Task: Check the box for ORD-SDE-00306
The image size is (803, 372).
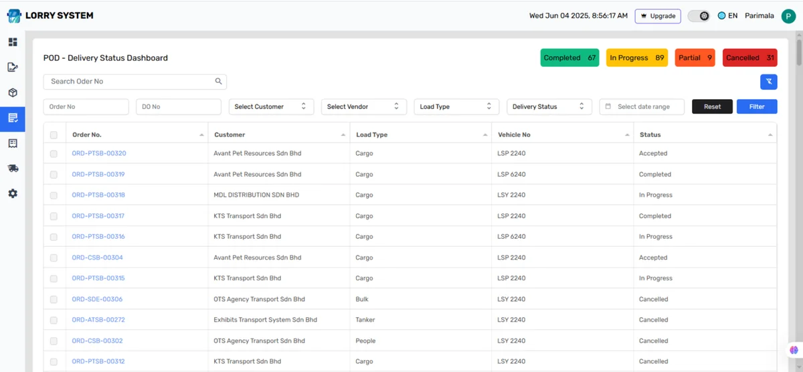Action: point(54,299)
